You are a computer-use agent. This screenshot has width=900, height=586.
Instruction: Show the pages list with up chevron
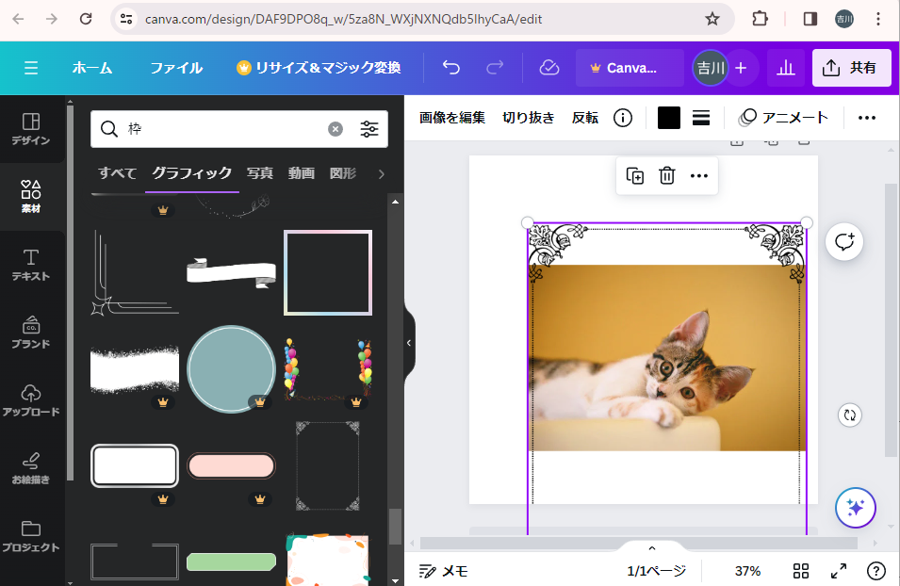coord(651,548)
